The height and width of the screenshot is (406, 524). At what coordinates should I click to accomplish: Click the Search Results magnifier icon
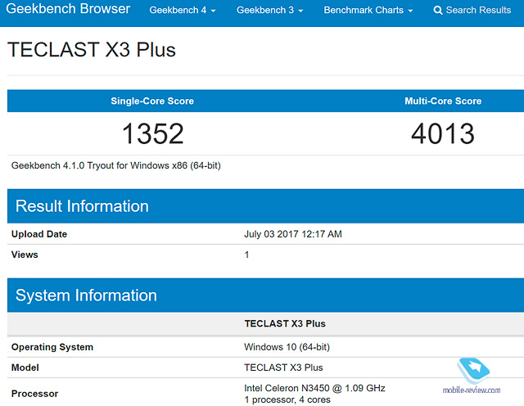(x=438, y=11)
